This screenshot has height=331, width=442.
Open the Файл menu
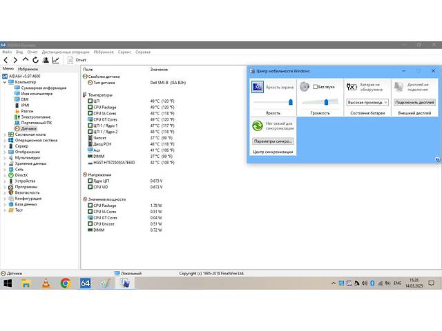click(7, 52)
